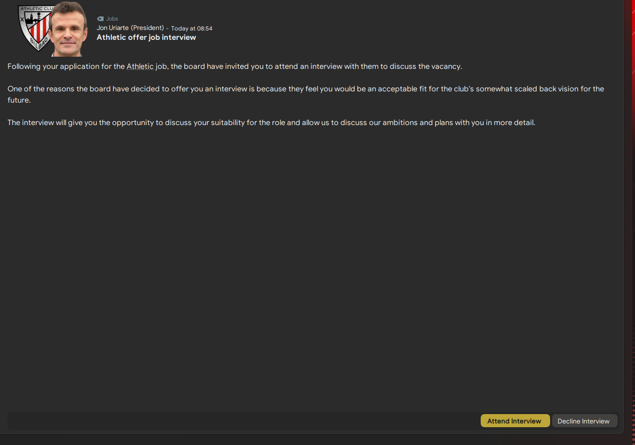Click the Athletic Club crest badge
Viewport: 635px width, 445px height.
pos(34,28)
